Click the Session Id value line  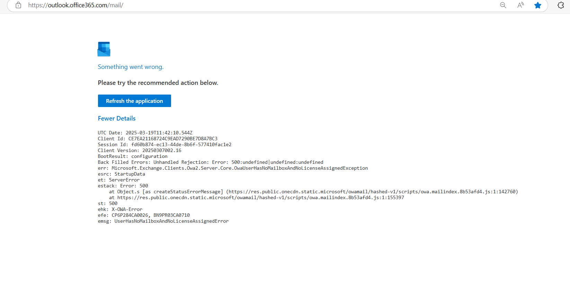tap(164, 144)
